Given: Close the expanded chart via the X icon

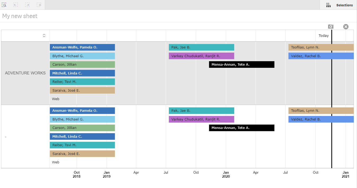Looking at the screenshot, I should (346, 26).
